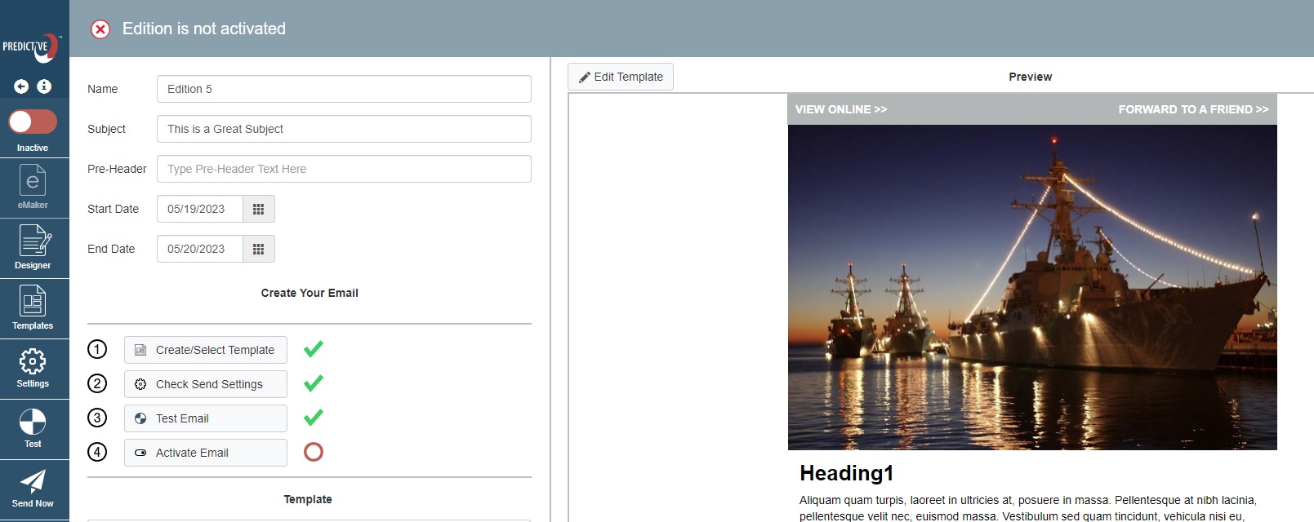Open the Designer tool in sidebar

point(33,247)
